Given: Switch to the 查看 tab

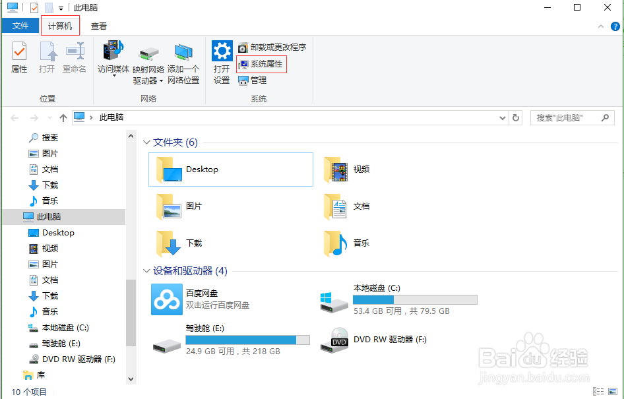Looking at the screenshot, I should (x=98, y=26).
